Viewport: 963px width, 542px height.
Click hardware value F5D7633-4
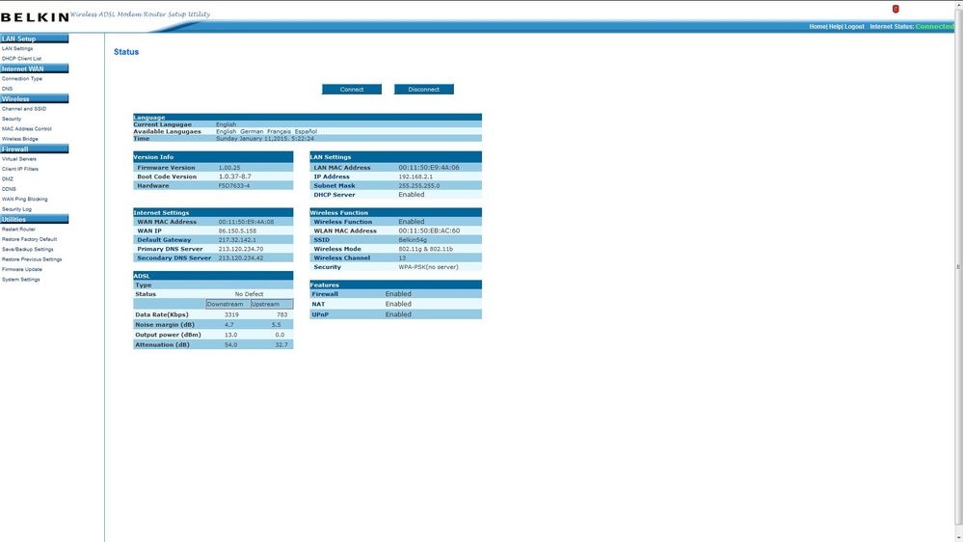click(234, 185)
